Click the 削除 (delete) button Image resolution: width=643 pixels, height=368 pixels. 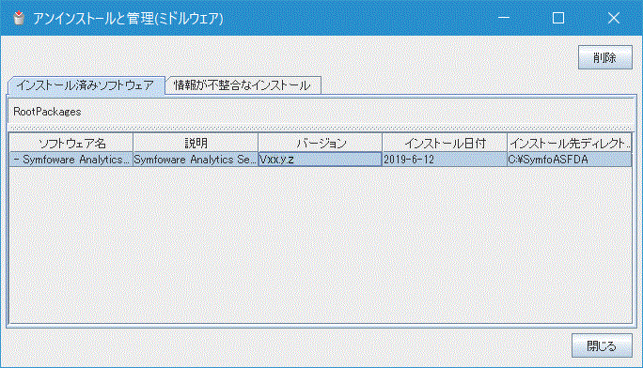click(604, 57)
